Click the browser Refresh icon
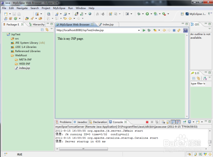Screen dimensions: 213x157 (179, 30)
